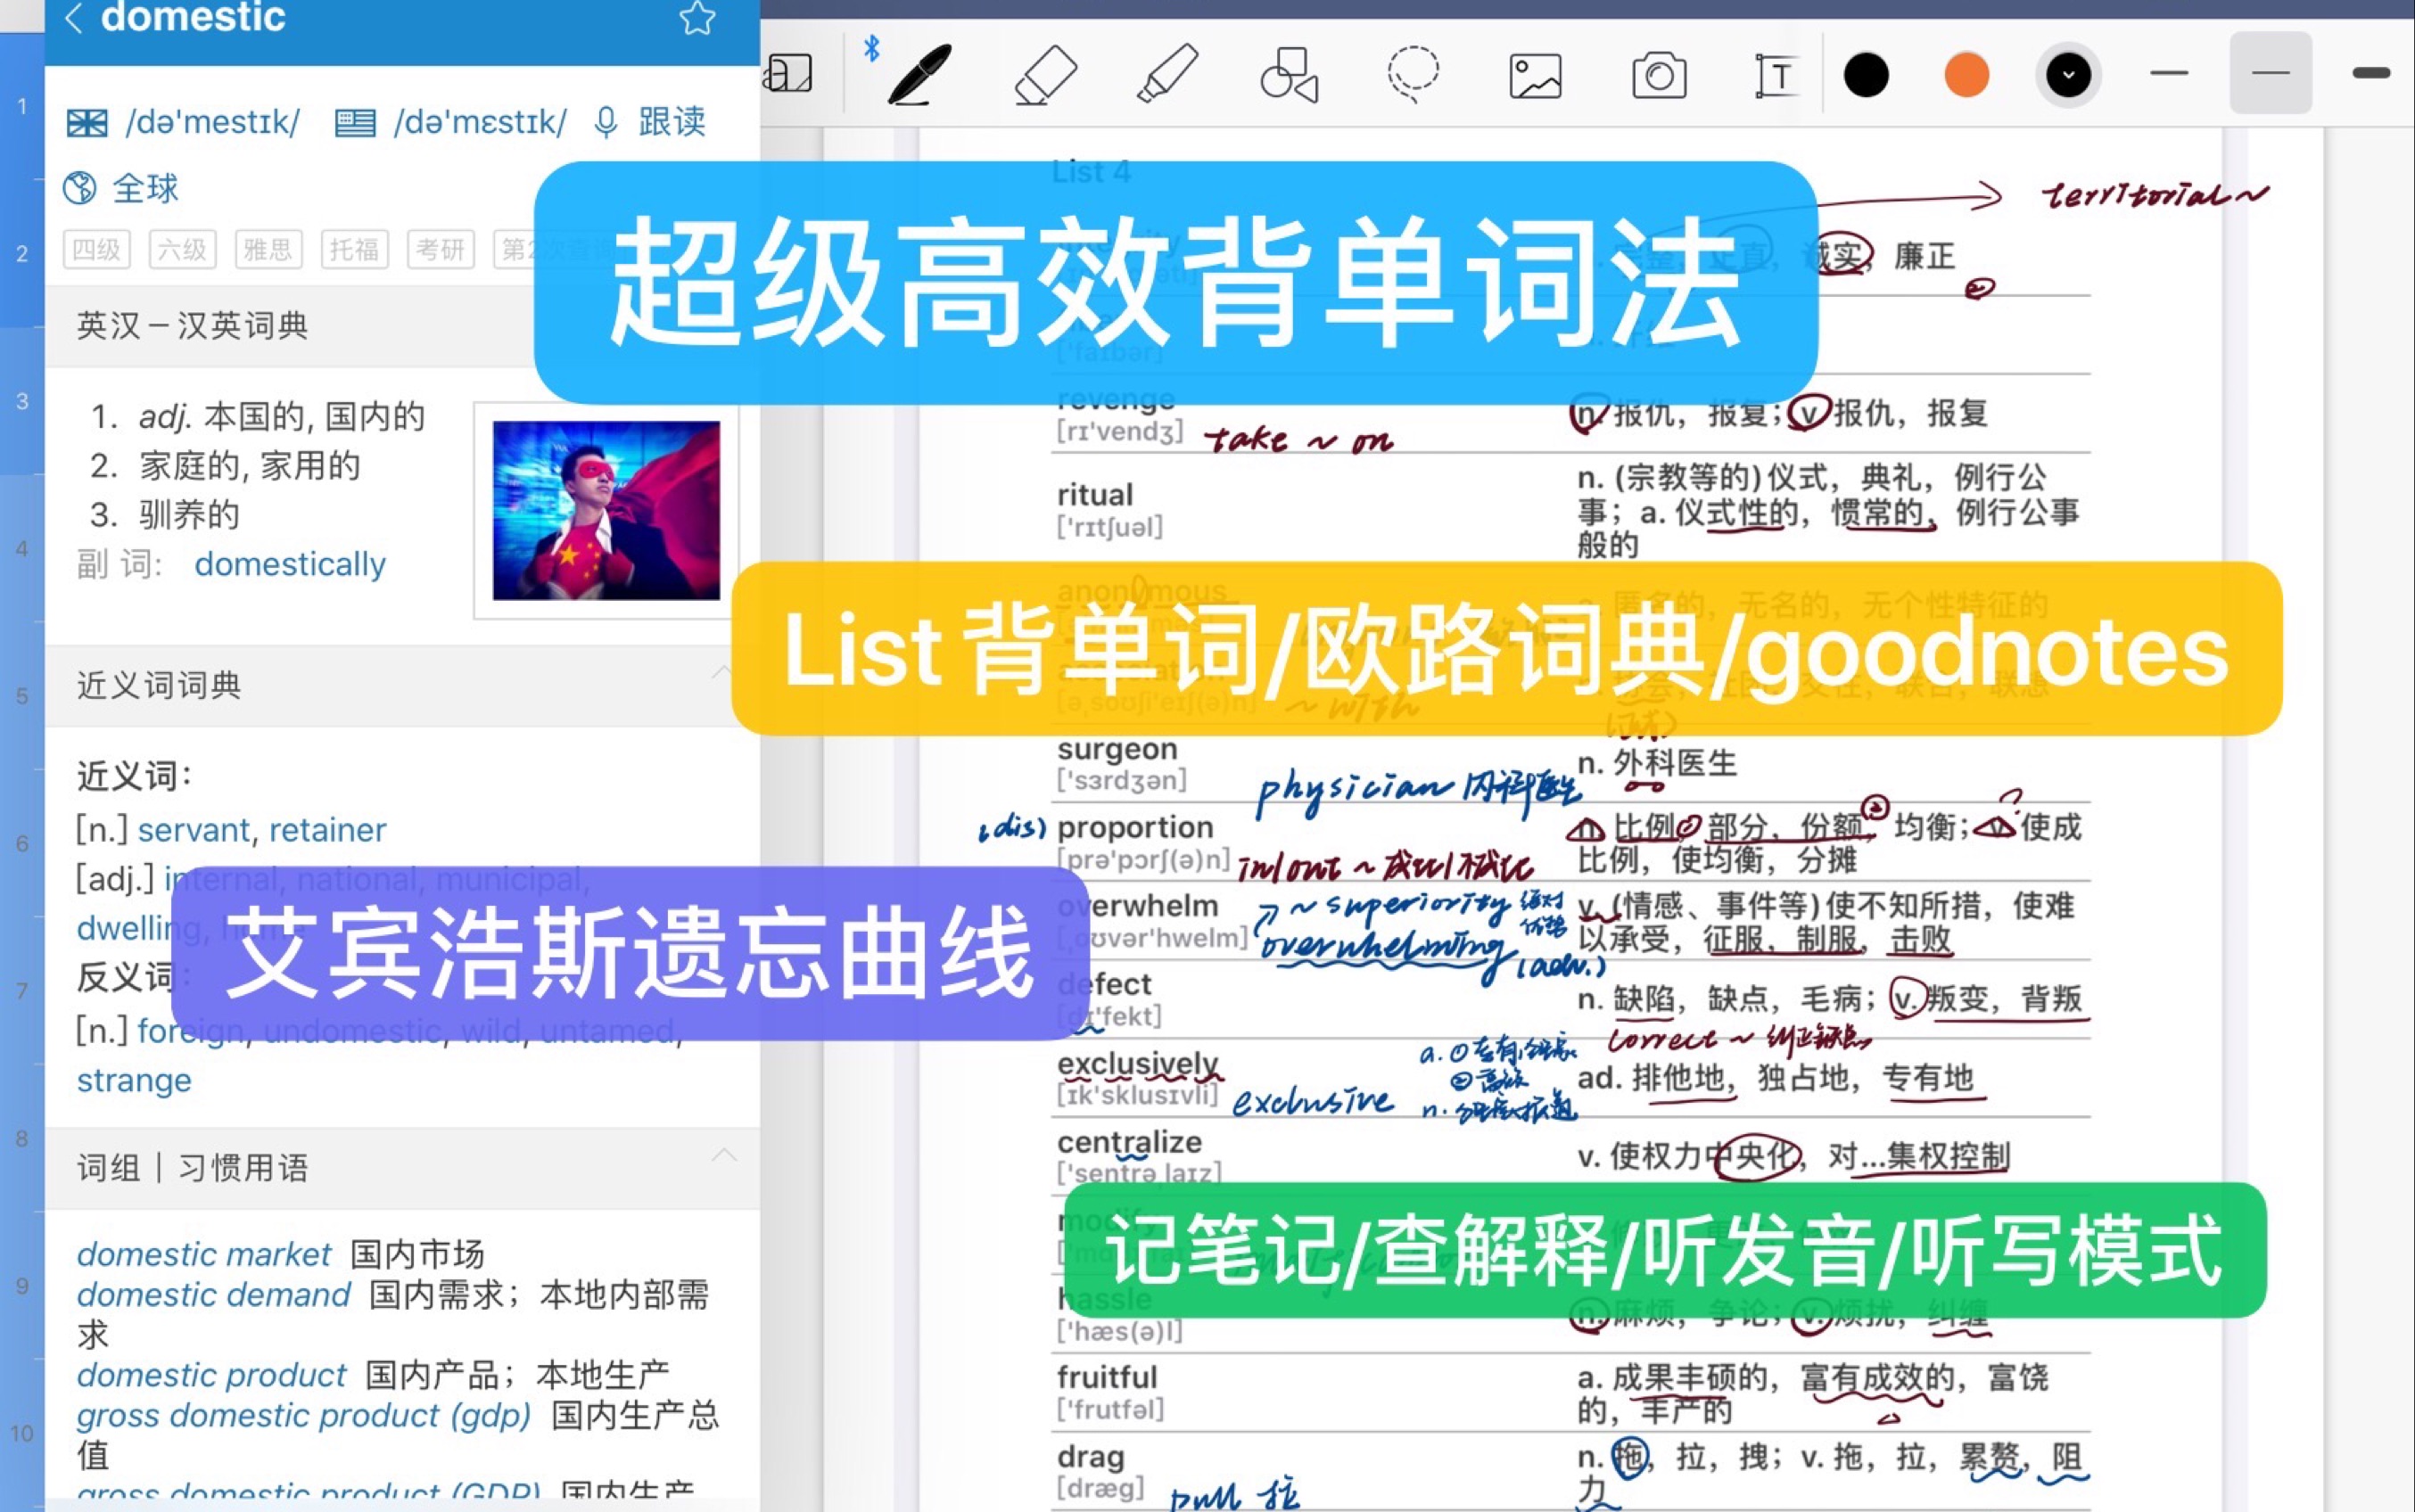Select the pen tool in GoodNotes toolbar
2415x1512 pixels.
pos(920,74)
